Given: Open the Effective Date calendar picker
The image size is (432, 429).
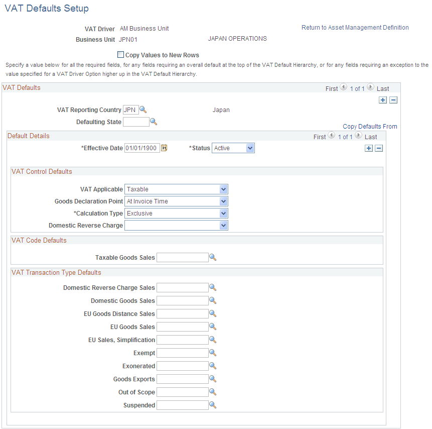Looking at the screenshot, I should 164,148.
